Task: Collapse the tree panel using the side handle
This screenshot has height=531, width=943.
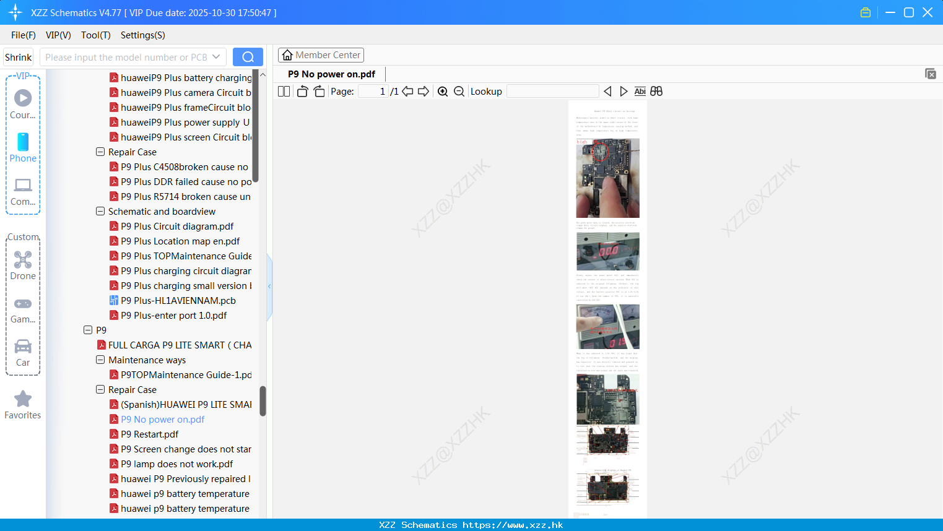Action: (269, 287)
